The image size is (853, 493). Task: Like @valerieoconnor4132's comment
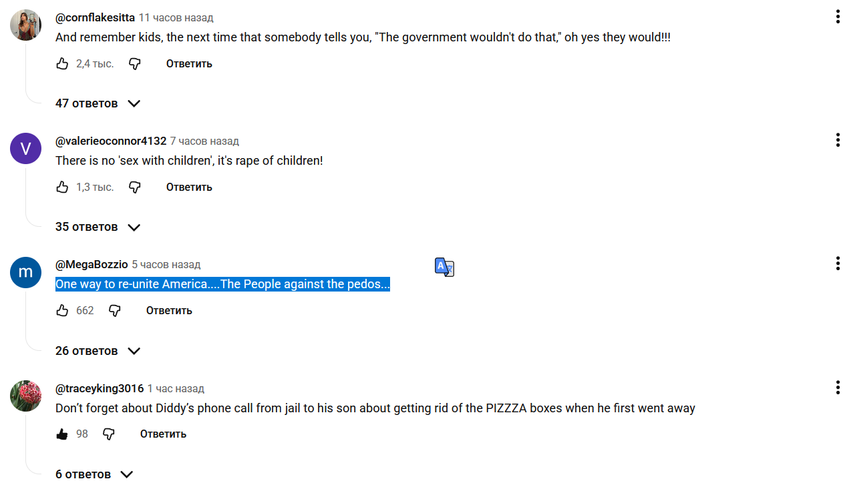click(x=62, y=187)
